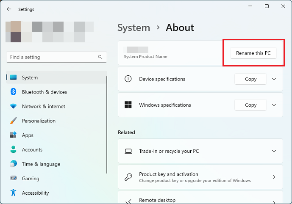
Task: Click the System monitor icon in sidebar
Action: (13, 77)
